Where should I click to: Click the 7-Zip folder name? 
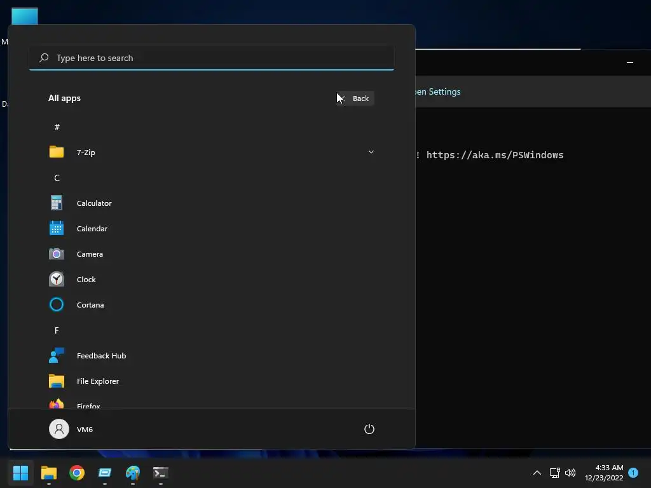coord(86,152)
